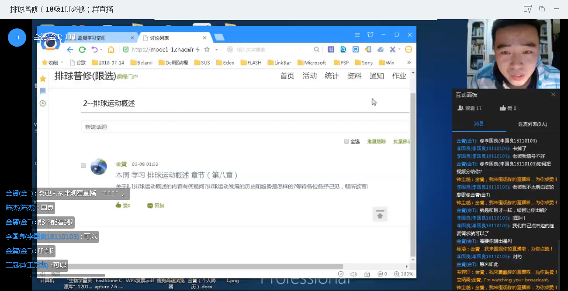The image size is (568, 291).
Task: Click the scroll-to-top arrow button
Action: [x=380, y=215]
